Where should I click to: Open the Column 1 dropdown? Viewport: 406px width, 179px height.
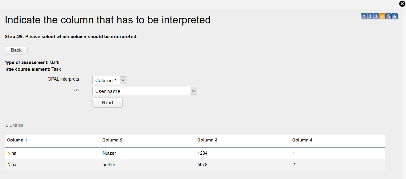pyautogui.click(x=109, y=80)
